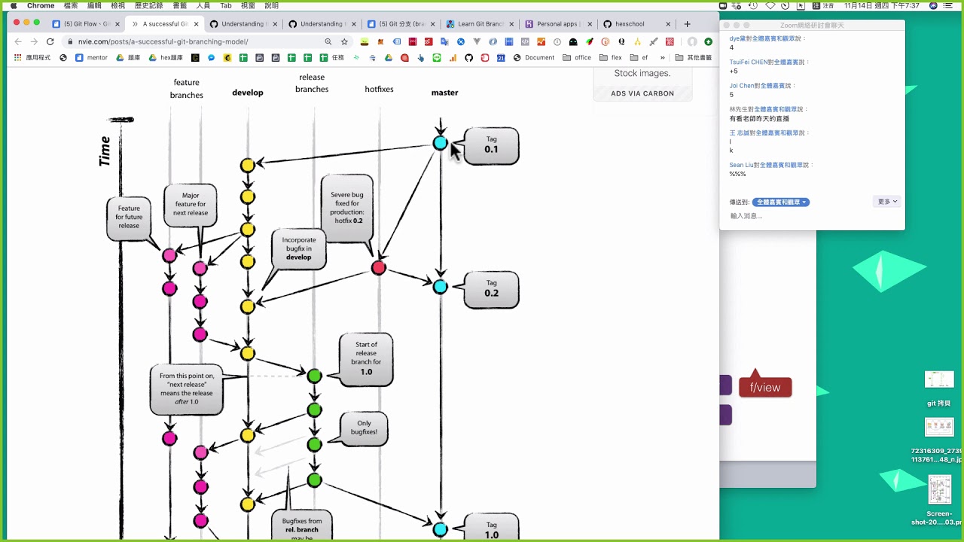The height and width of the screenshot is (542, 964).
Task: Open the Document bookmark
Action: point(534,57)
